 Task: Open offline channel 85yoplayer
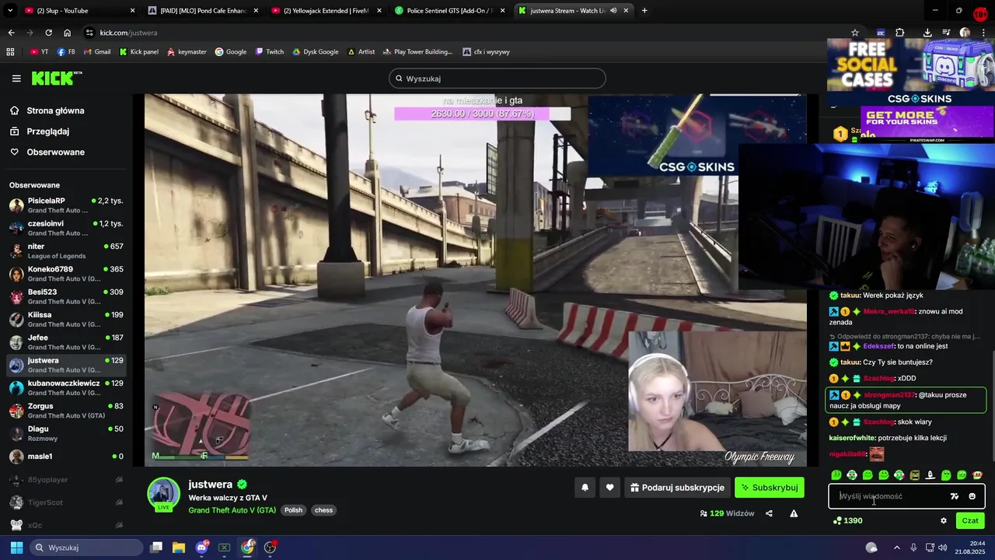(x=66, y=480)
